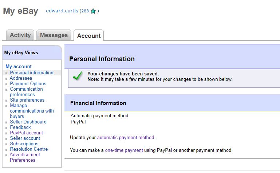280x173 pixels.
Task: Switch to the Messages tab
Action: click(x=54, y=35)
